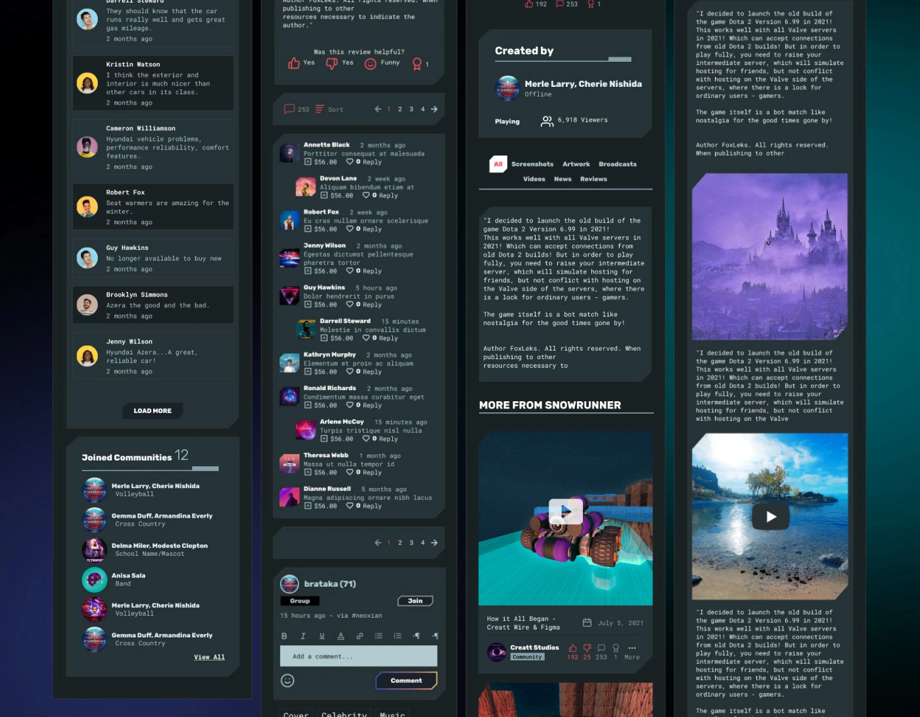The width and height of the screenshot is (920, 717).
Task: Click the #neoxian hashtag text
Action: (367, 616)
